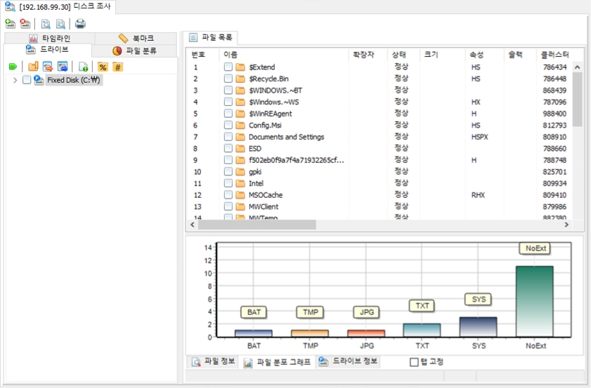Click the NoExt bar in the chart
The image size is (591, 388).
coord(535,302)
